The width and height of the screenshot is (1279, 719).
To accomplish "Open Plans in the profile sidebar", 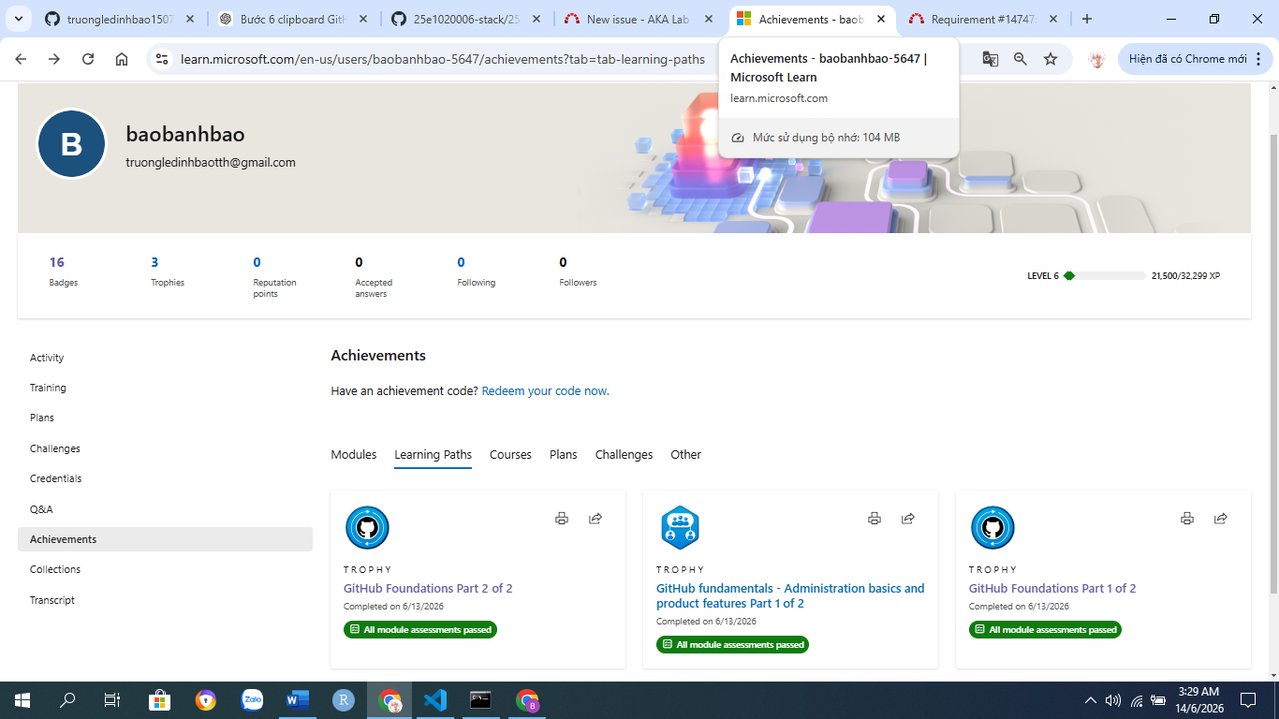I will (42, 418).
